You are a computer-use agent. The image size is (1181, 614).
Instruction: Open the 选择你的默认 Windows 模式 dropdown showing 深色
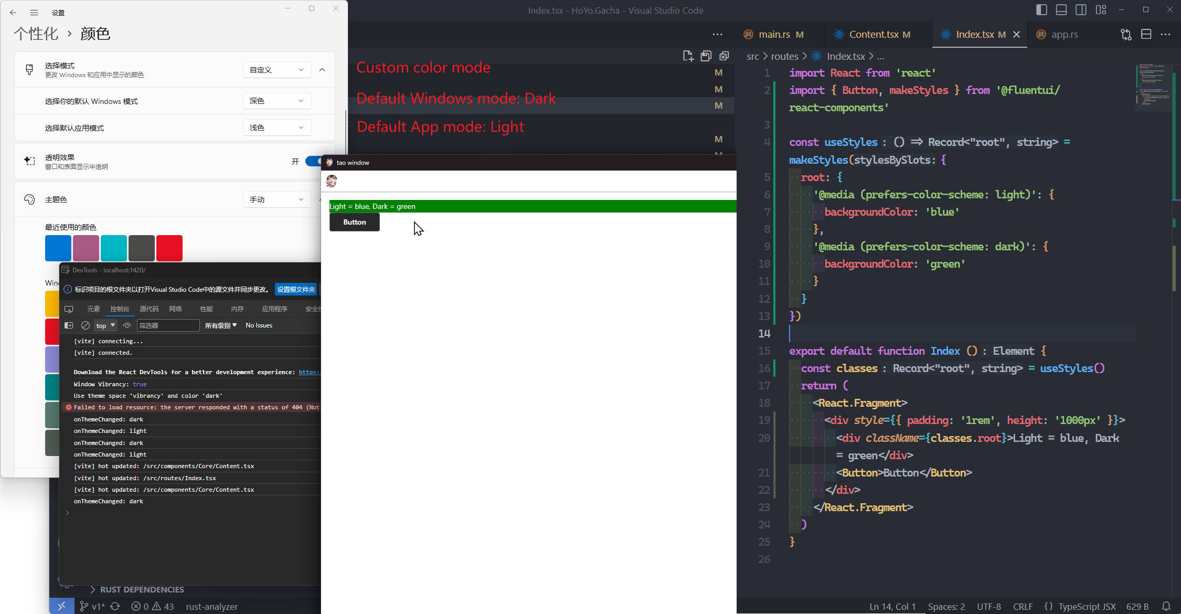pos(277,100)
